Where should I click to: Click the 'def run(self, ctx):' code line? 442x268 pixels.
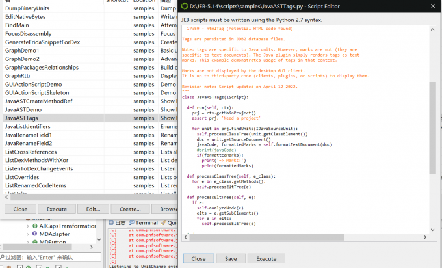pos(211,107)
